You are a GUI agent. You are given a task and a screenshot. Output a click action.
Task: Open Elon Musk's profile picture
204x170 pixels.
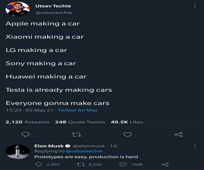(17, 152)
